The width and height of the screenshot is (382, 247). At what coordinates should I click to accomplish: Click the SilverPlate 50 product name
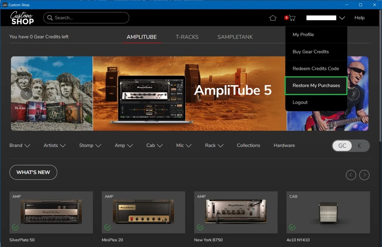(x=22, y=240)
